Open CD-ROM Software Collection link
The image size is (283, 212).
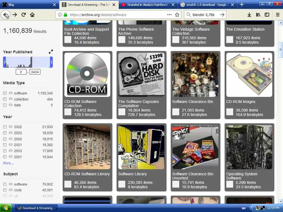[80, 104]
